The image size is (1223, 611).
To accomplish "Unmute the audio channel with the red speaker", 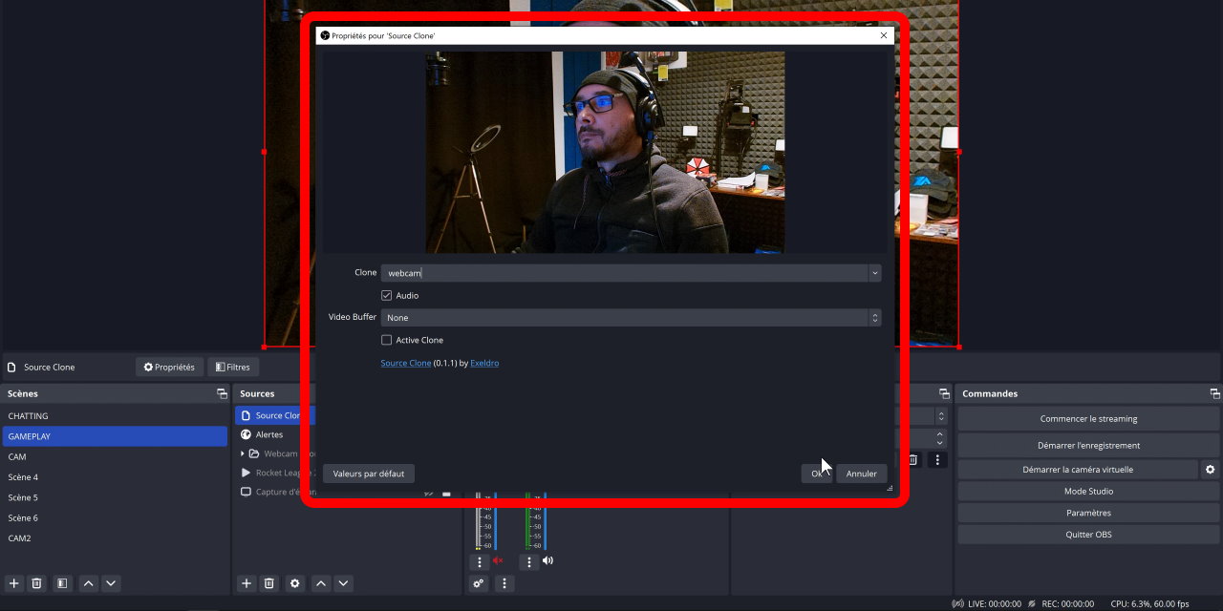I will [498, 561].
